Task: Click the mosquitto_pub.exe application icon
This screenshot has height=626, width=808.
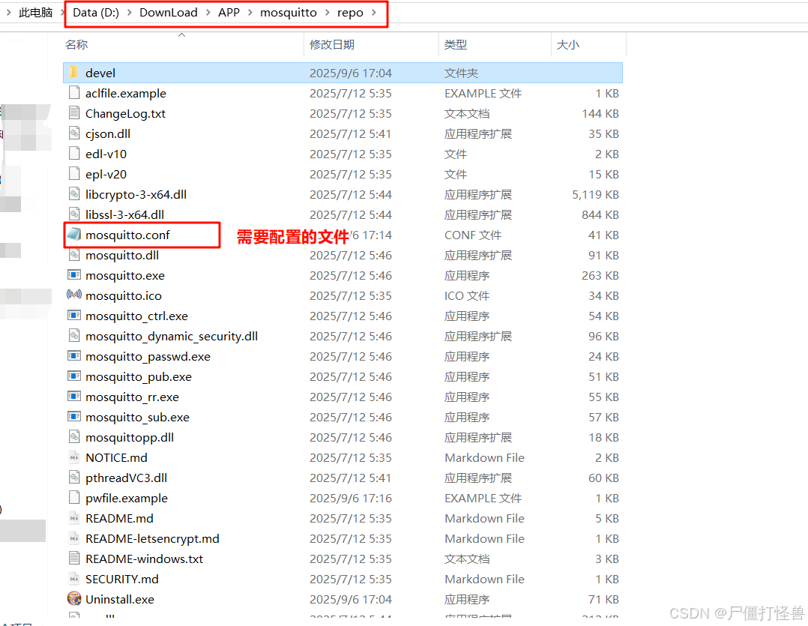Action: pos(74,376)
